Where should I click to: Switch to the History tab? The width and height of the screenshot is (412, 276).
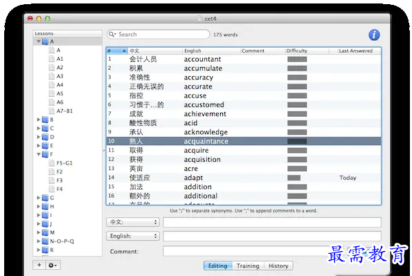(x=278, y=266)
